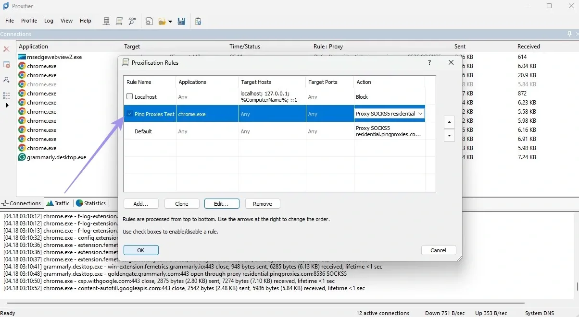Expand the arrow next to the folder icon

click(x=170, y=22)
